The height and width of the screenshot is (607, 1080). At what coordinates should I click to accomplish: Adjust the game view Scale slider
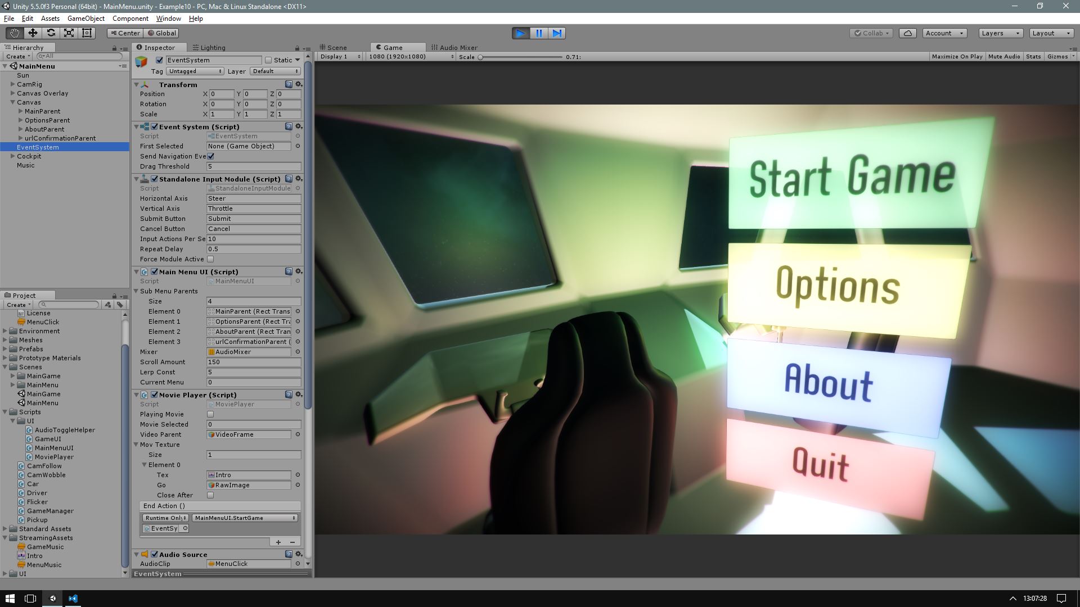click(481, 57)
